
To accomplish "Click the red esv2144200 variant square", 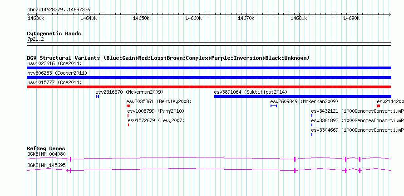I will pos(379,106).
